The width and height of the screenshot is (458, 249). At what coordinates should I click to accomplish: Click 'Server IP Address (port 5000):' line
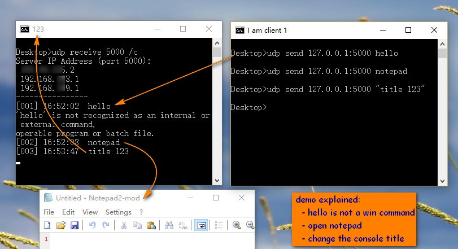pos(83,61)
